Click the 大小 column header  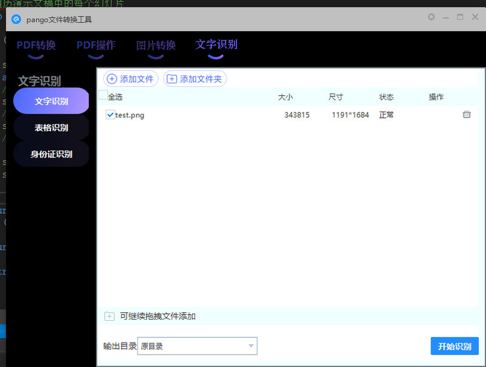pyautogui.click(x=285, y=97)
